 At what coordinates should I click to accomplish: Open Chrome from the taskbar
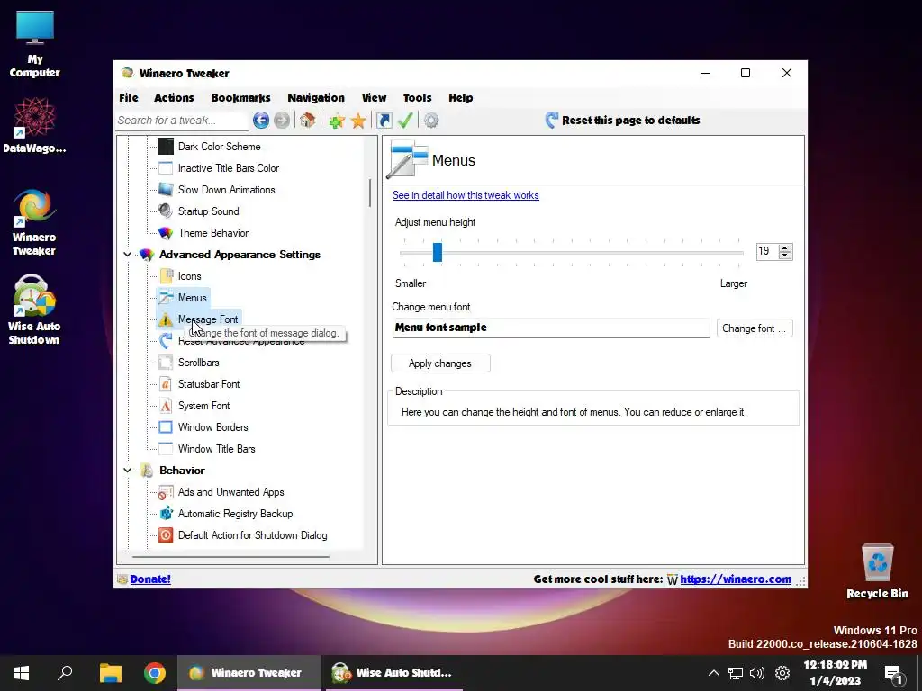point(155,673)
